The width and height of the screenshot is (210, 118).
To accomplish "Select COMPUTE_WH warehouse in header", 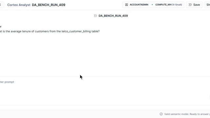I will (x=168, y=5).
